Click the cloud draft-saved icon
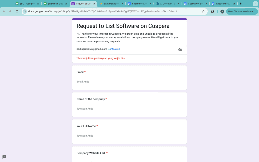The width and height of the screenshot is (259, 162). [180, 49]
